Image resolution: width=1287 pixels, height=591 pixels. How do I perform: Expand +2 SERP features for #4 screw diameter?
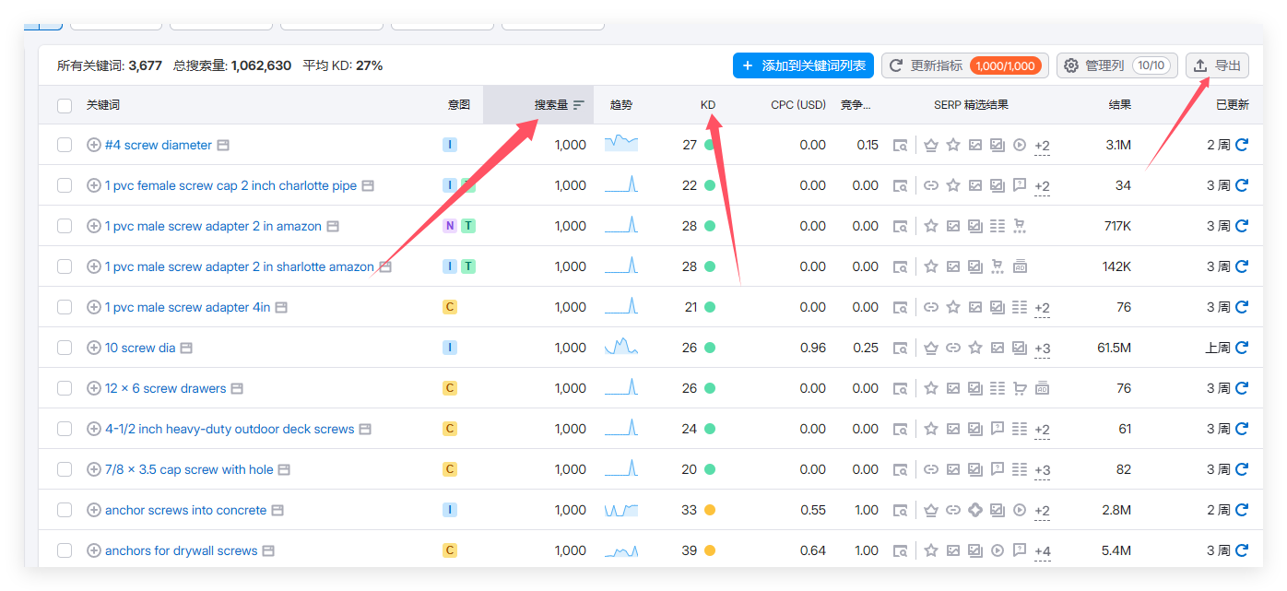pos(1042,146)
